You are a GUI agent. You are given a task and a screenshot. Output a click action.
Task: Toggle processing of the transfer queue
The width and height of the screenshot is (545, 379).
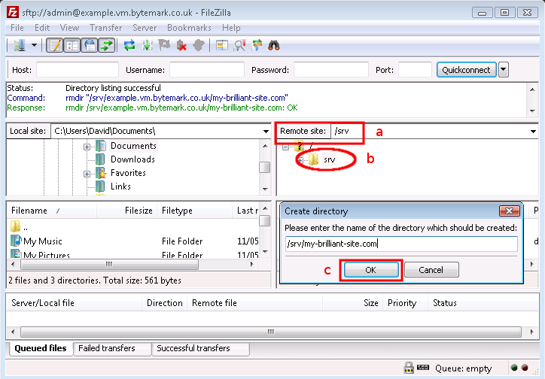point(147,45)
